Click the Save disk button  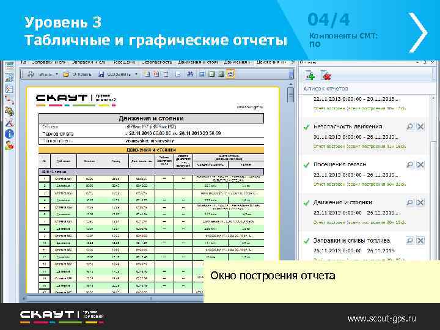(x=114, y=74)
